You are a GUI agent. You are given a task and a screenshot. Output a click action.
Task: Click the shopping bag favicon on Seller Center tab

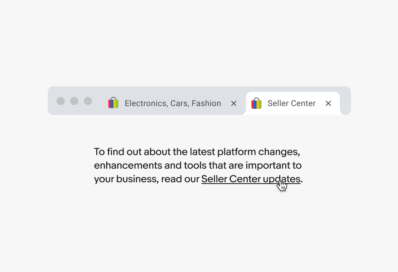click(x=256, y=103)
